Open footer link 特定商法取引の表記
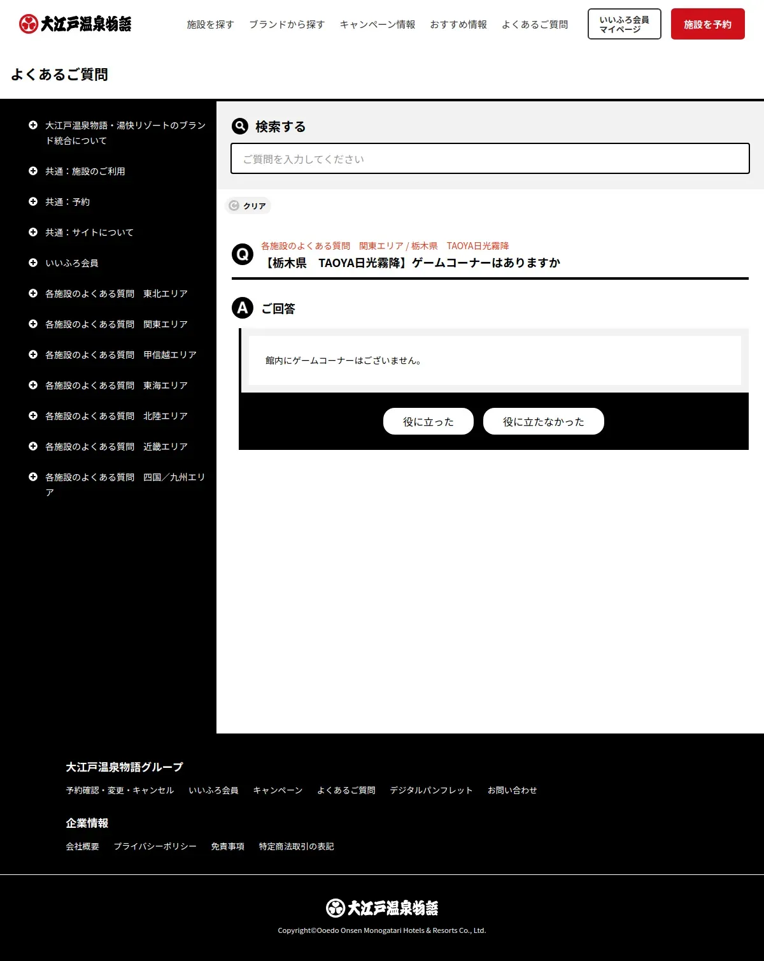764x961 pixels. coord(297,846)
